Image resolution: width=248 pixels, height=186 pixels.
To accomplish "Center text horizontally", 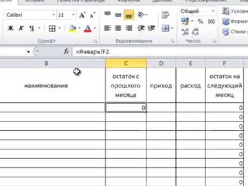I will pos(118,28).
